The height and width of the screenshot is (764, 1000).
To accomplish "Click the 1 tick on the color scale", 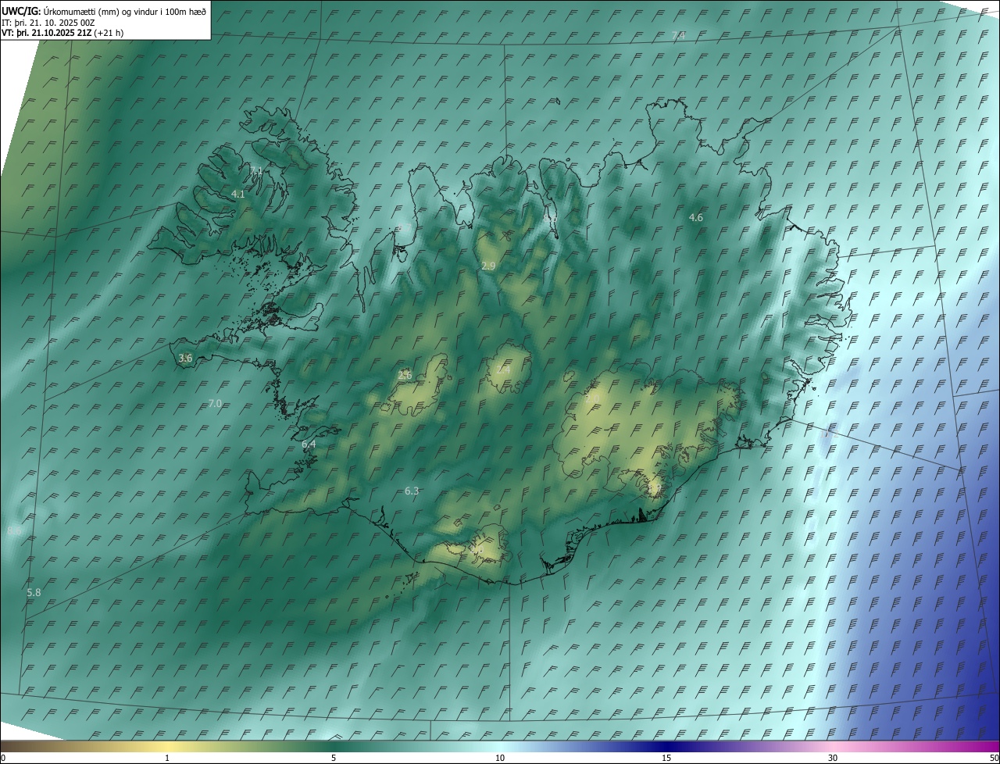I will 167,758.
